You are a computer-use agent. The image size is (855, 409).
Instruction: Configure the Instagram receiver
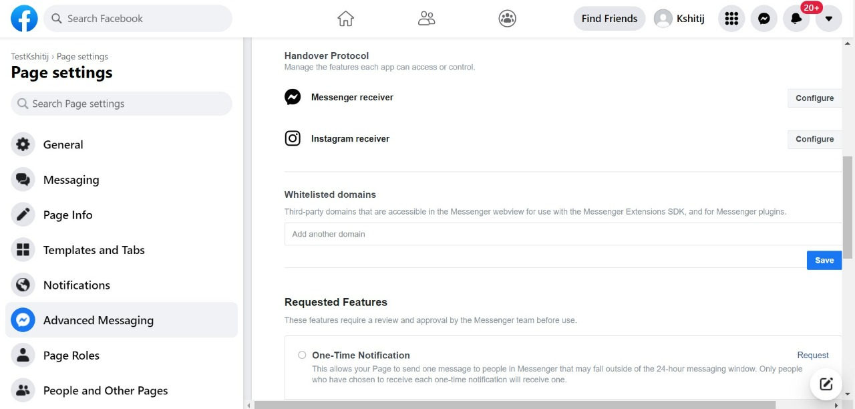click(x=814, y=139)
